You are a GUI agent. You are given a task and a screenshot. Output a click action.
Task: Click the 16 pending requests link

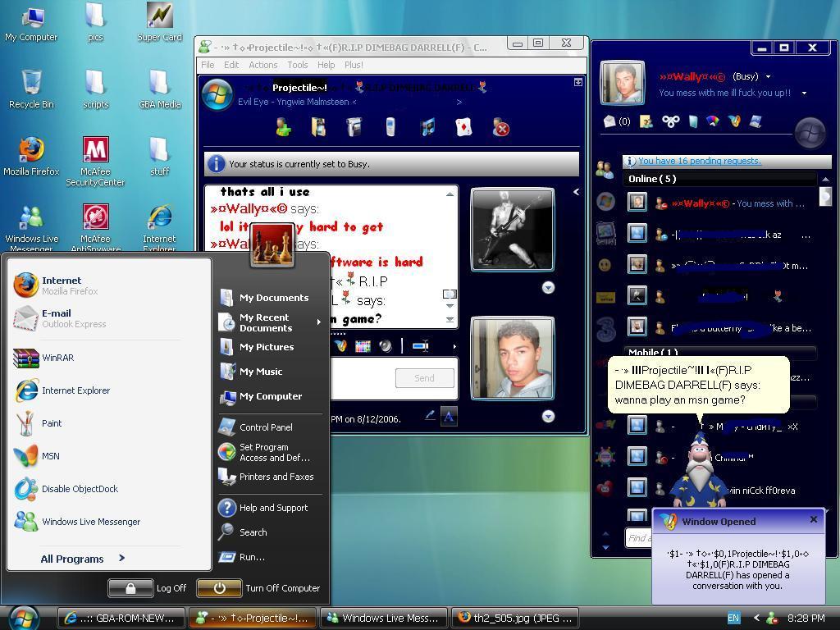[698, 162]
